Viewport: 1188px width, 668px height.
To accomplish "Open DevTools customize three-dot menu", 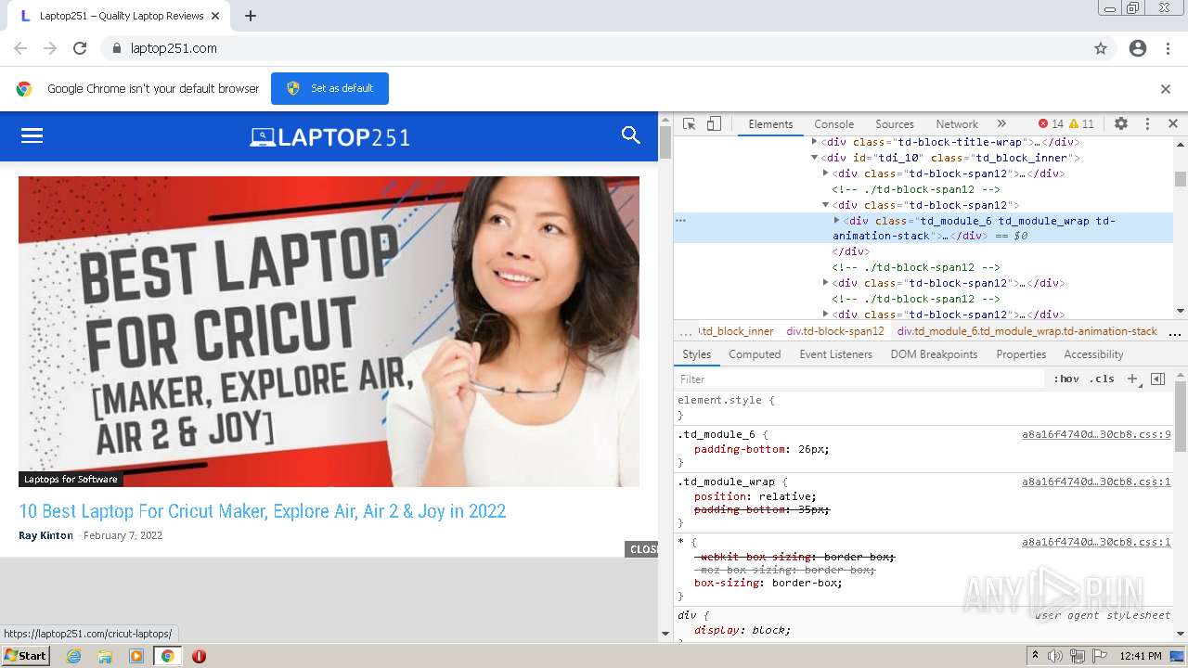I will 1147,123.
